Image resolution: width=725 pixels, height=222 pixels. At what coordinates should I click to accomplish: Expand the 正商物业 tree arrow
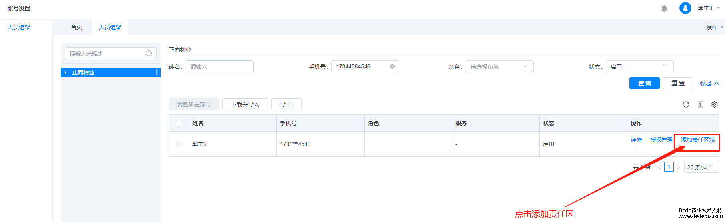(x=66, y=72)
